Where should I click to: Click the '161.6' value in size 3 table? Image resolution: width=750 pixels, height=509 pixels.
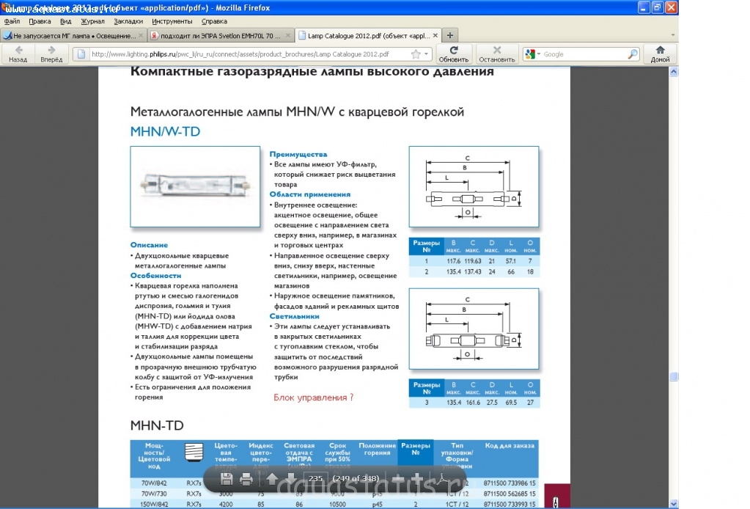473,403
